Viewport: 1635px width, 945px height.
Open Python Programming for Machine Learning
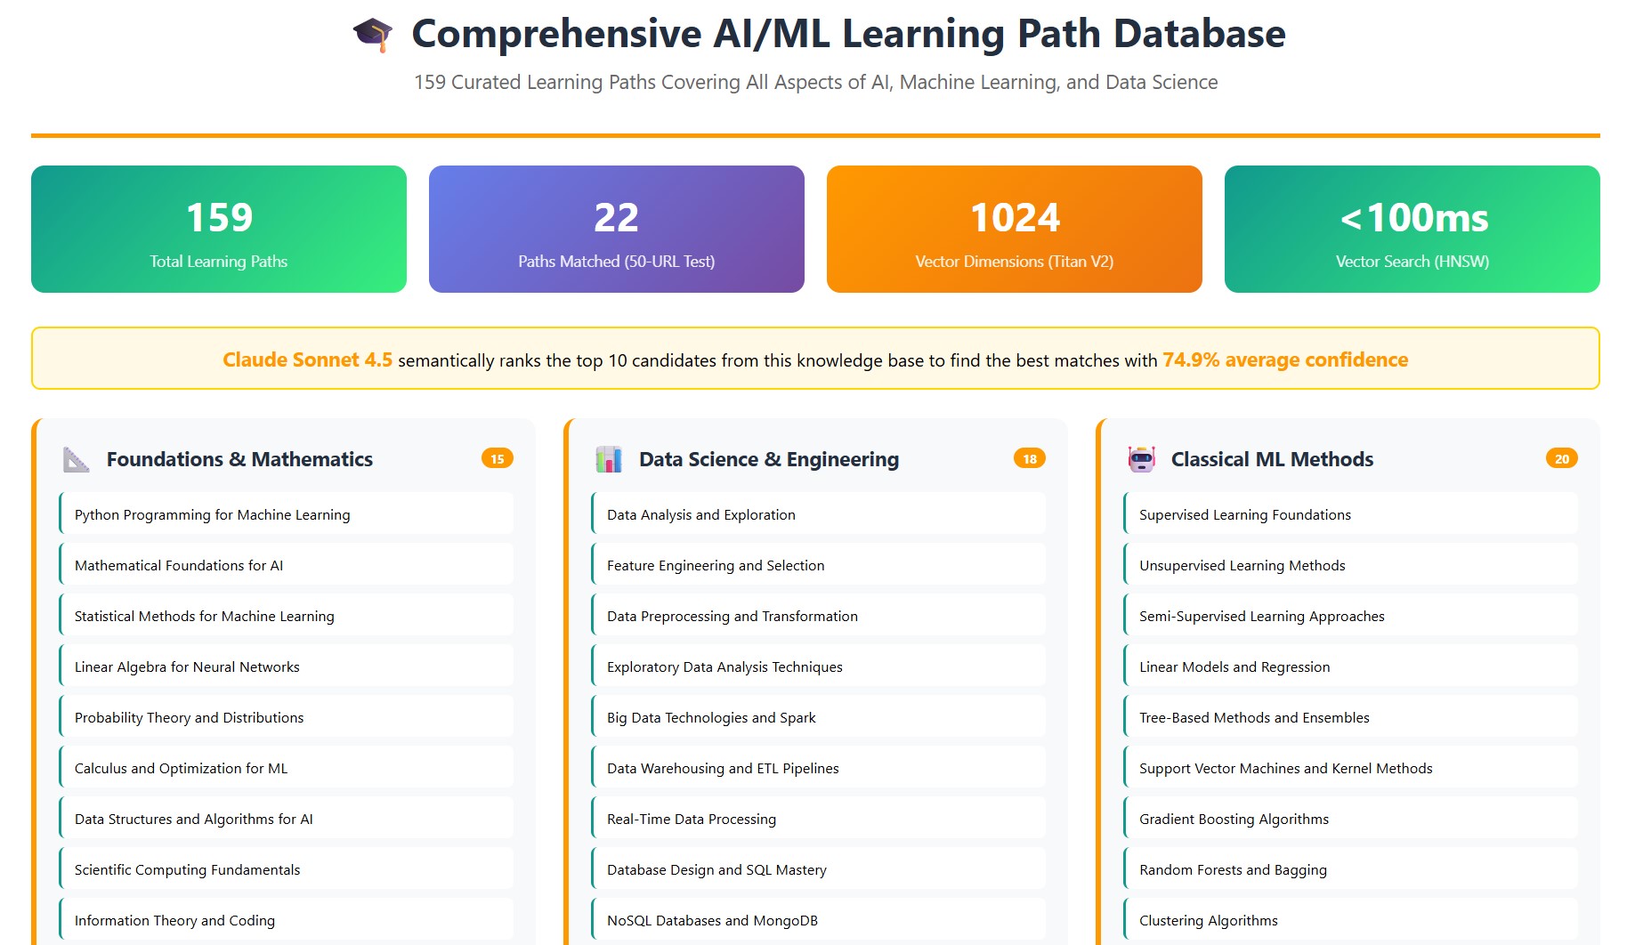(x=287, y=514)
